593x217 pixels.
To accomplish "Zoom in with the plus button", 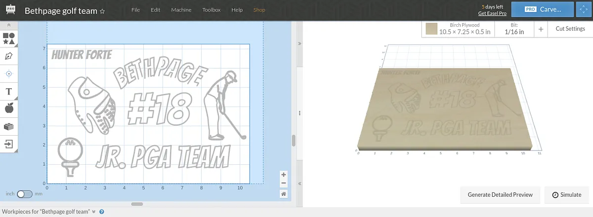I will 284,175.
